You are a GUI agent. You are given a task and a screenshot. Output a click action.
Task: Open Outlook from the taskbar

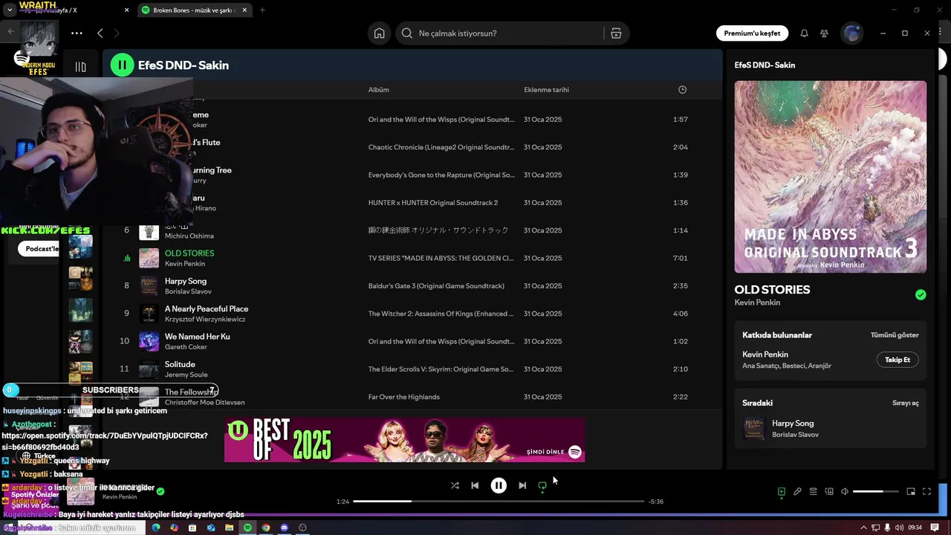coord(211,528)
